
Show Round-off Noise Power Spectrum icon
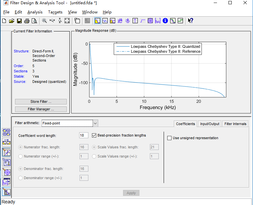(180, 21)
